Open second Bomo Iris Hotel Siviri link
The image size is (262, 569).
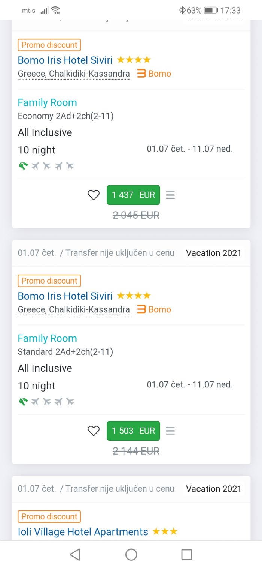pyautogui.click(x=65, y=296)
